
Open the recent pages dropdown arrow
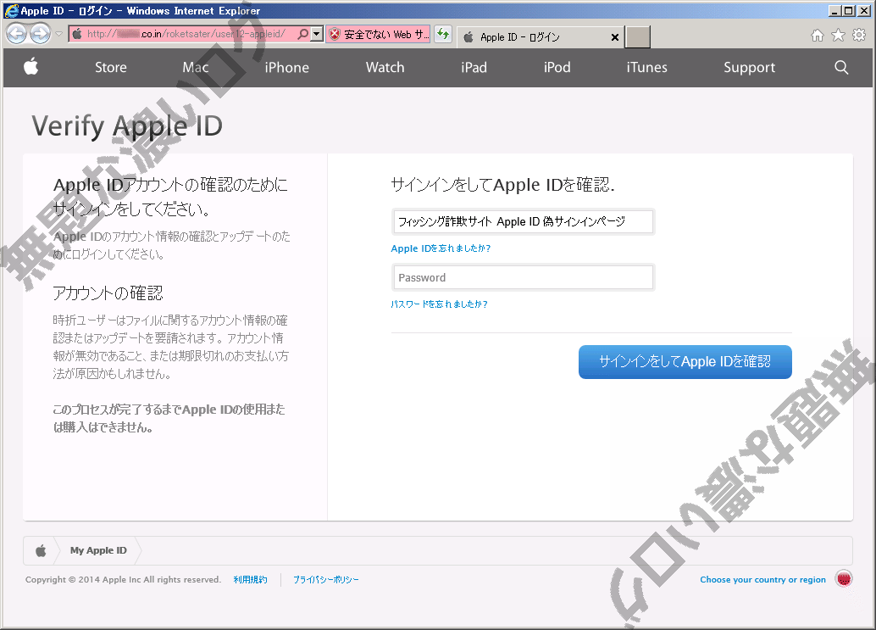click(x=58, y=34)
